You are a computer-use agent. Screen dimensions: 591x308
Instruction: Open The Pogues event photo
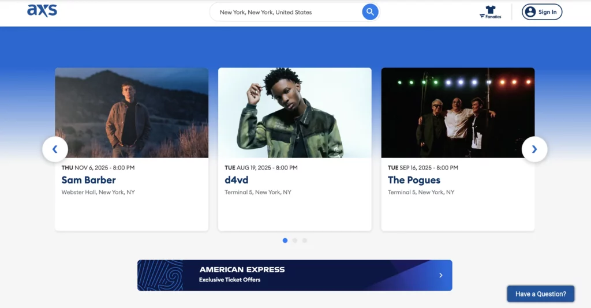click(x=458, y=112)
